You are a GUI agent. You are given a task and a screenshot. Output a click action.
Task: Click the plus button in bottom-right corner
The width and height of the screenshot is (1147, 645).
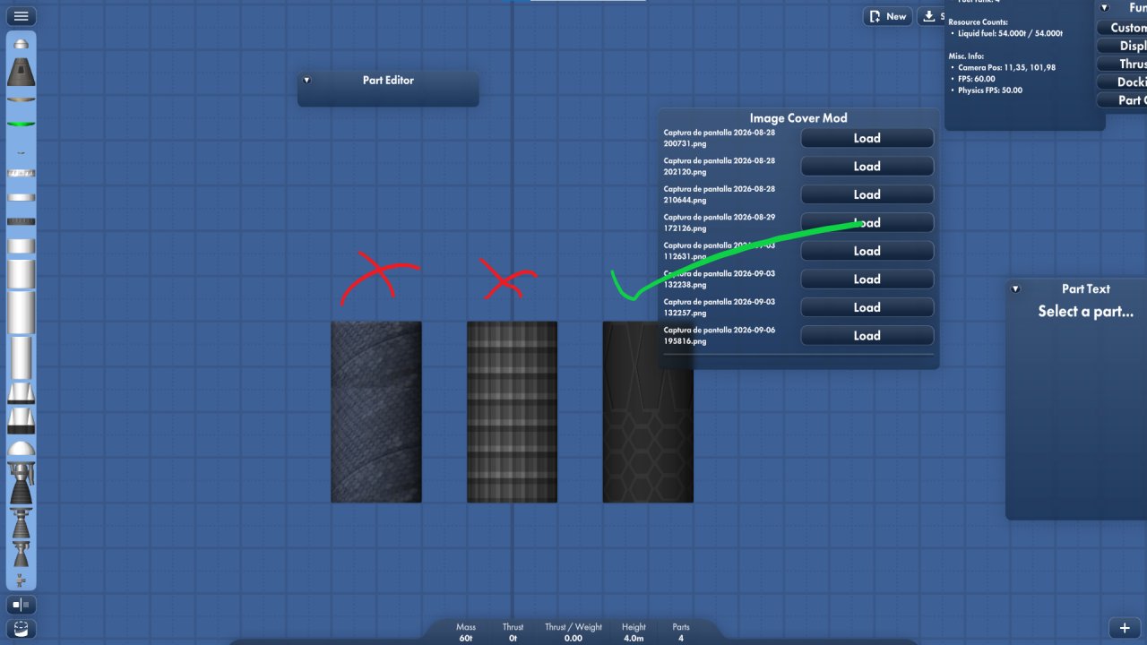[1125, 628]
